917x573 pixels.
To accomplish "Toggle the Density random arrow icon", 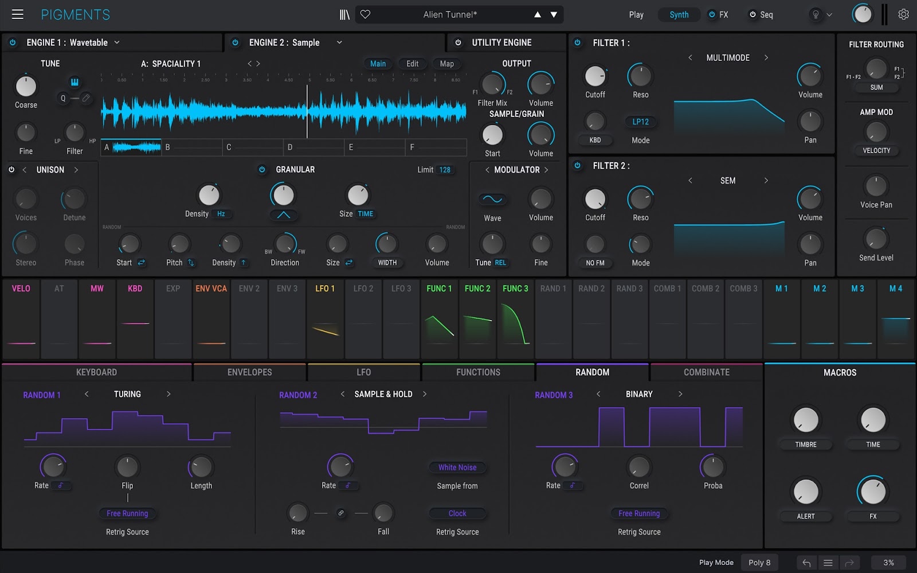I will click(244, 263).
